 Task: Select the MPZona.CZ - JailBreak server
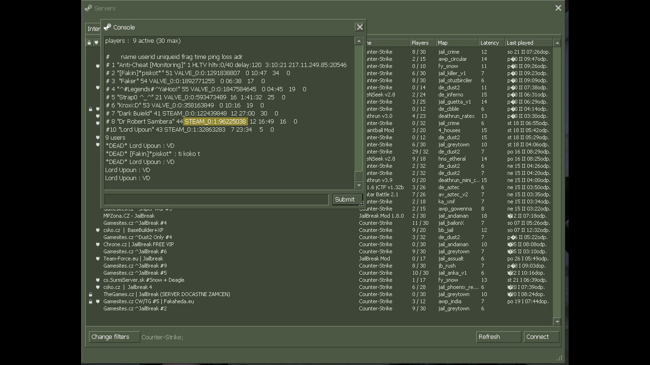pos(319,216)
